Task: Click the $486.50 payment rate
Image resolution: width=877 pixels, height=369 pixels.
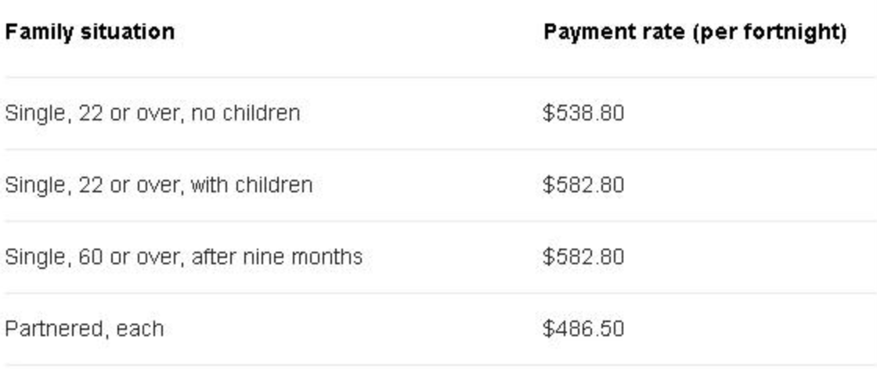Action: pyautogui.click(x=583, y=328)
